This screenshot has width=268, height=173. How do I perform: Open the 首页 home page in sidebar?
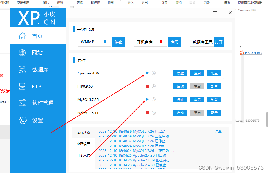[x=38, y=36]
